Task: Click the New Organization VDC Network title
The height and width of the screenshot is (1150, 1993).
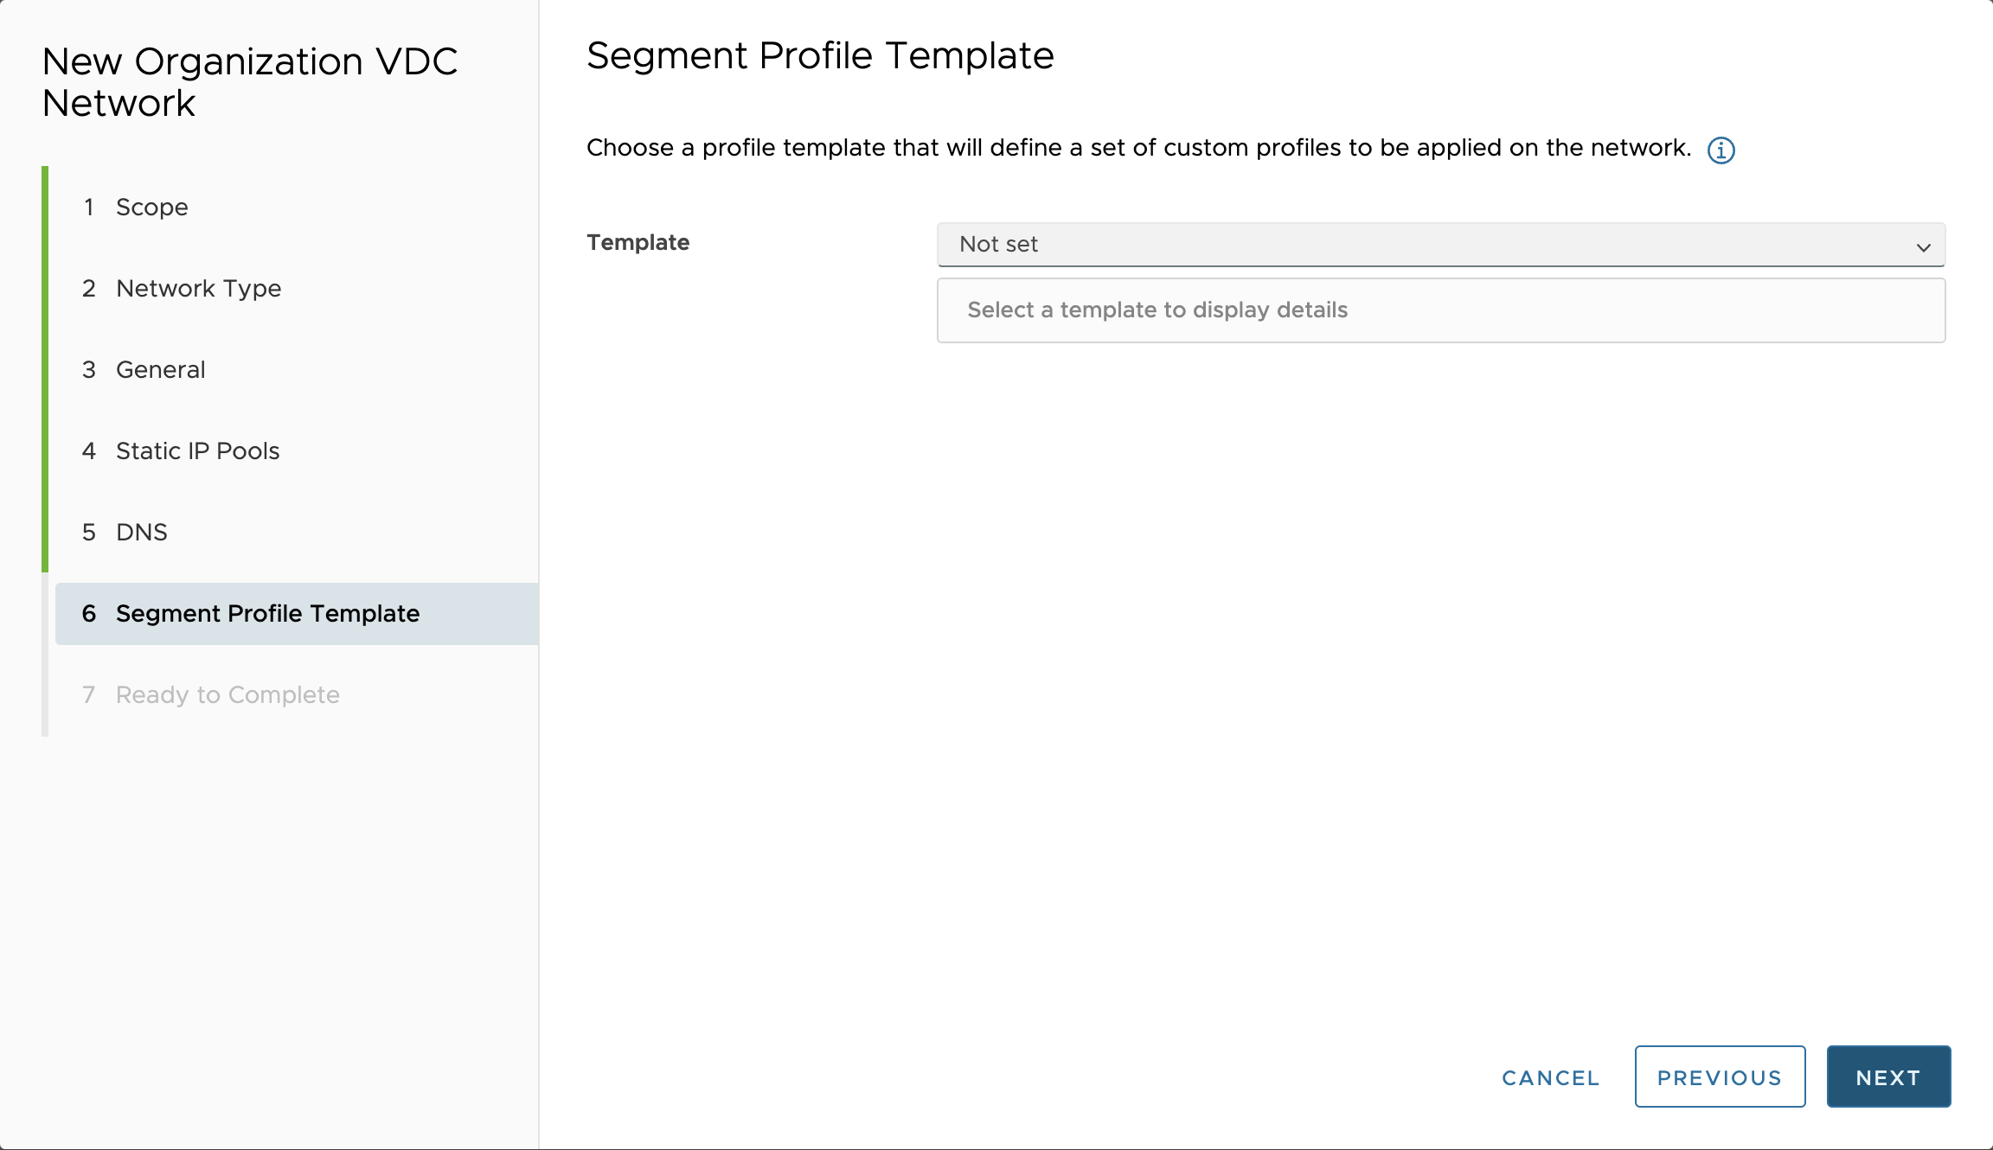Action: (249, 82)
